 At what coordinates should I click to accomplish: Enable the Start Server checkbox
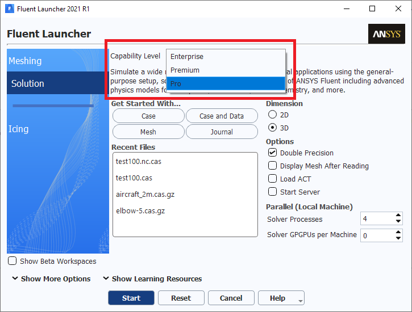272,192
